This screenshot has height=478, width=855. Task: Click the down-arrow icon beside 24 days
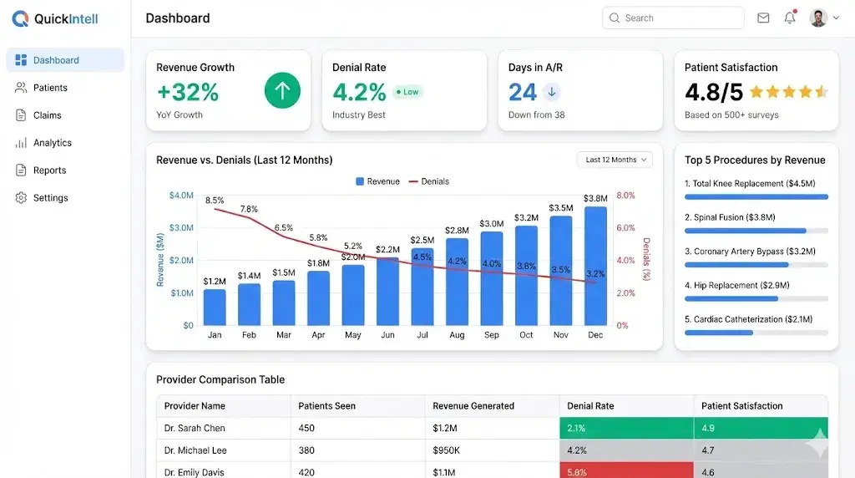click(552, 92)
